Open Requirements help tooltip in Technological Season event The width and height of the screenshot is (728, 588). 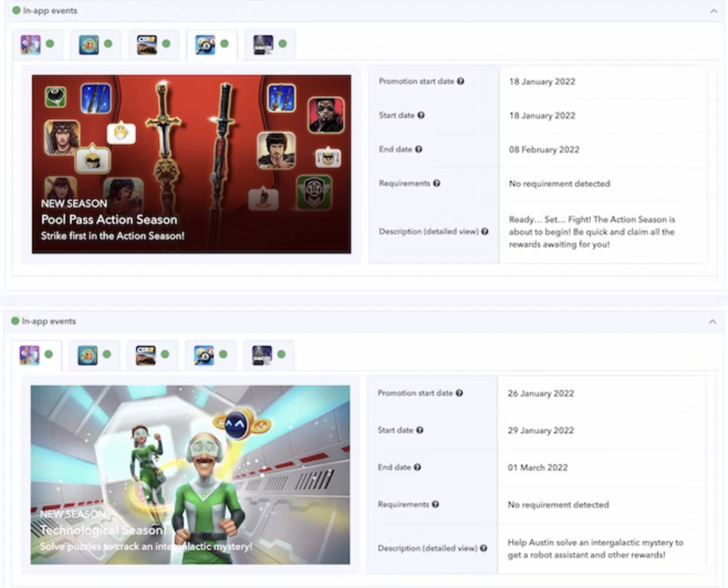click(x=435, y=504)
